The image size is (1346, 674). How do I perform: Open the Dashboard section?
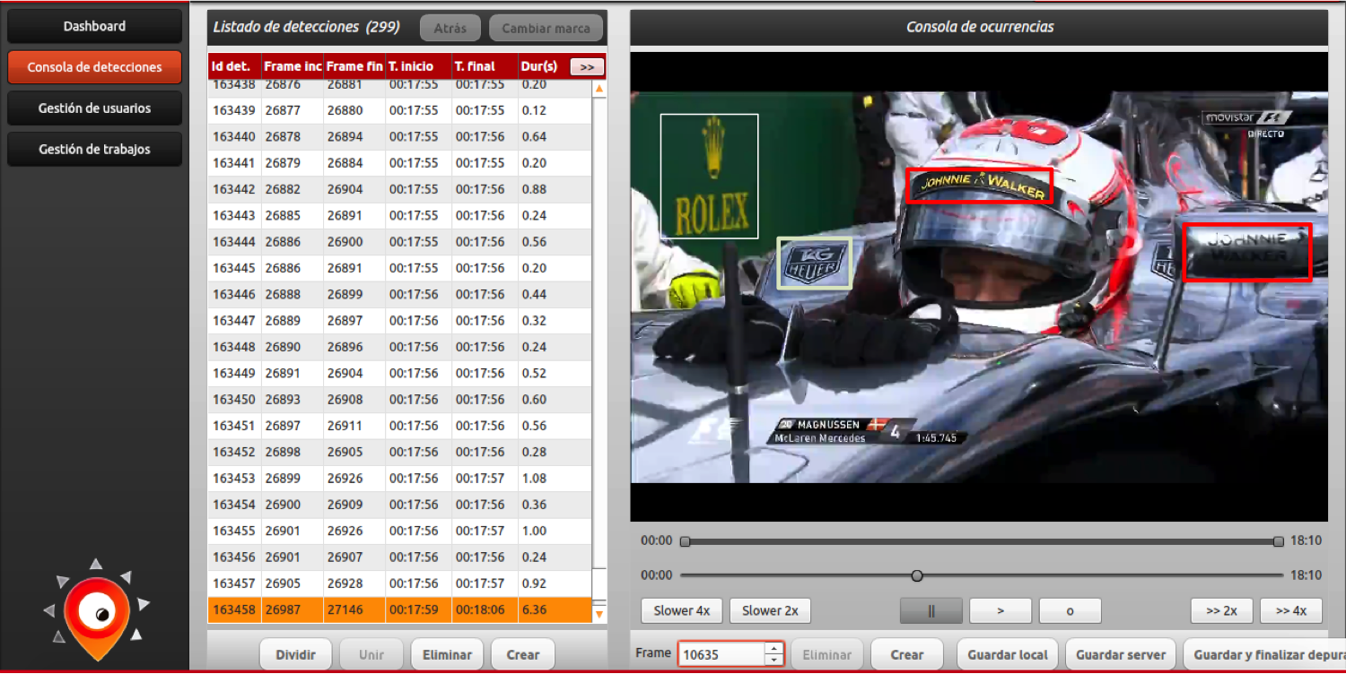[x=94, y=26]
